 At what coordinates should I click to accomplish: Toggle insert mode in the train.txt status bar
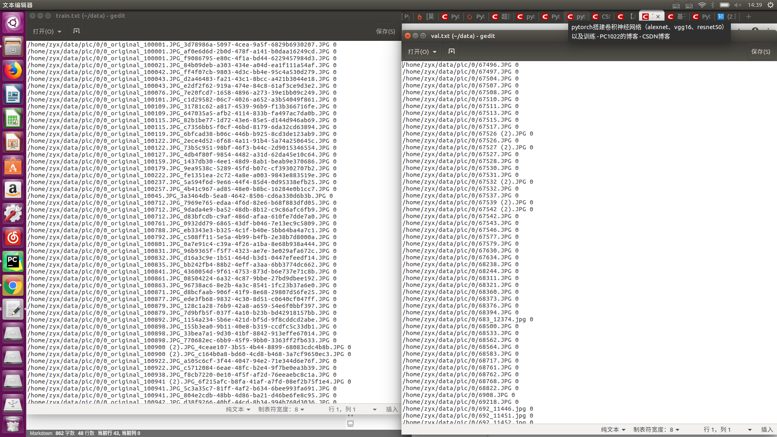(x=391, y=409)
